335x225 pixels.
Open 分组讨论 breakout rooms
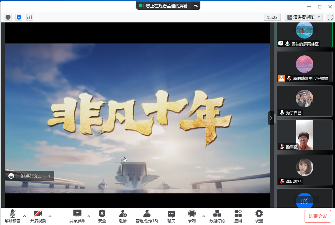click(x=217, y=216)
